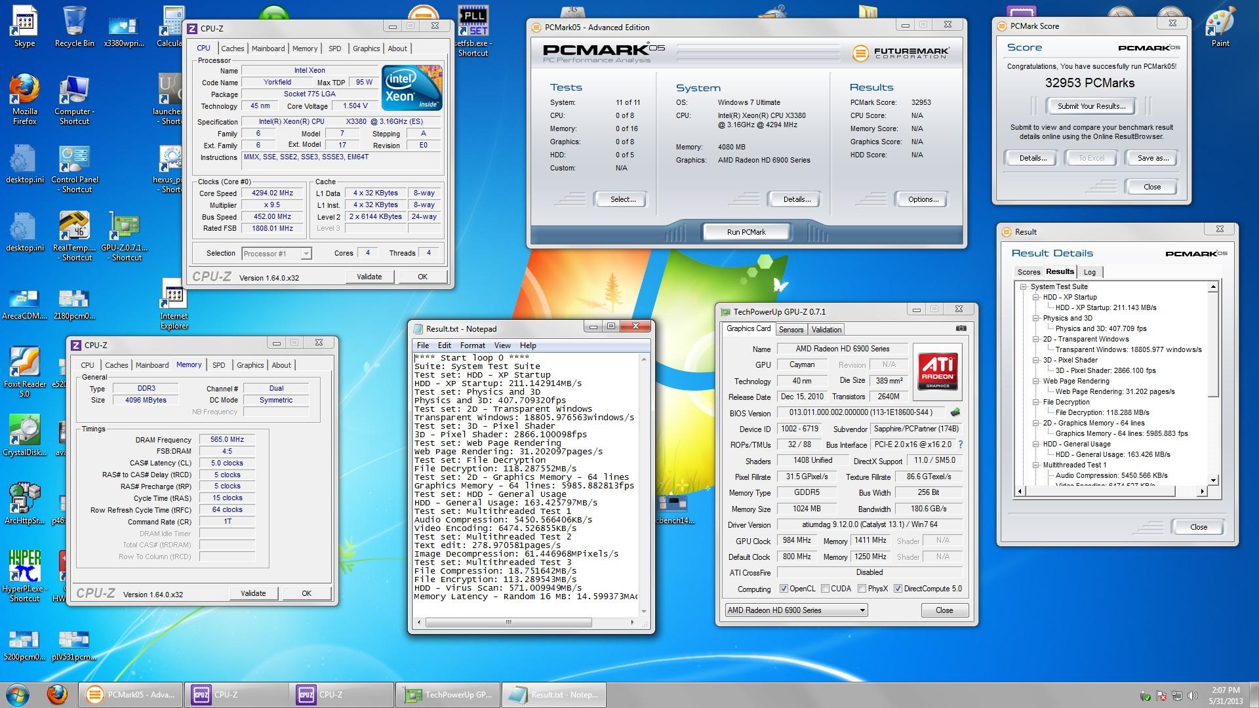Toggle the CUDA checkbox in GPU-Z
1259x708 pixels.
(x=825, y=589)
